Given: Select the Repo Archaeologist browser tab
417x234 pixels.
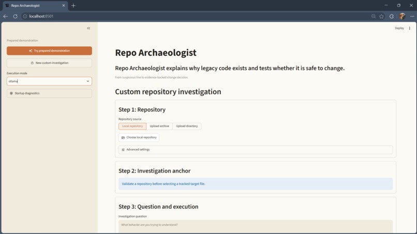Looking at the screenshot, I should click(x=35, y=6).
